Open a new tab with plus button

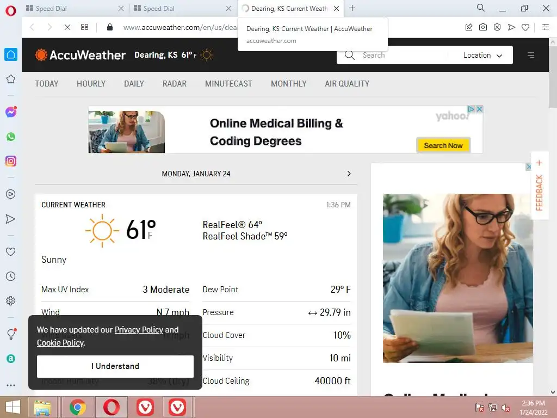click(352, 8)
